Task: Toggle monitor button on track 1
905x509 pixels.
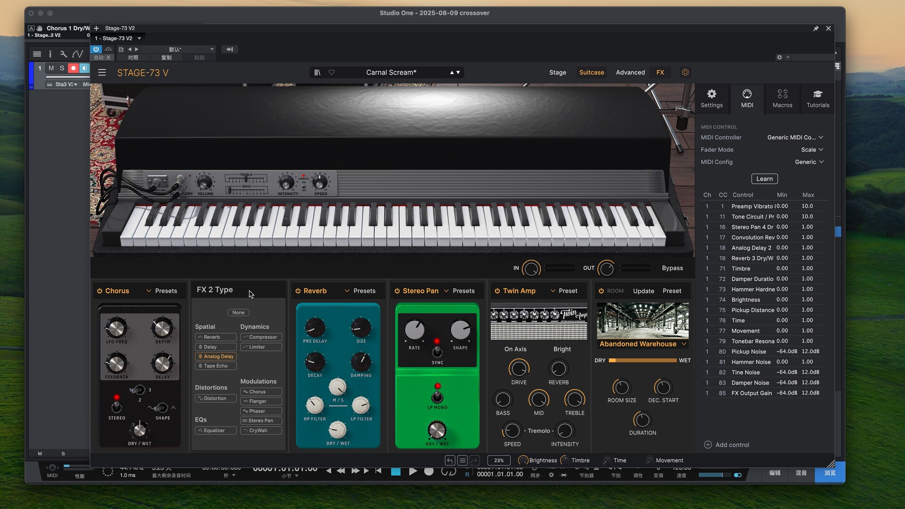Action: (84, 68)
